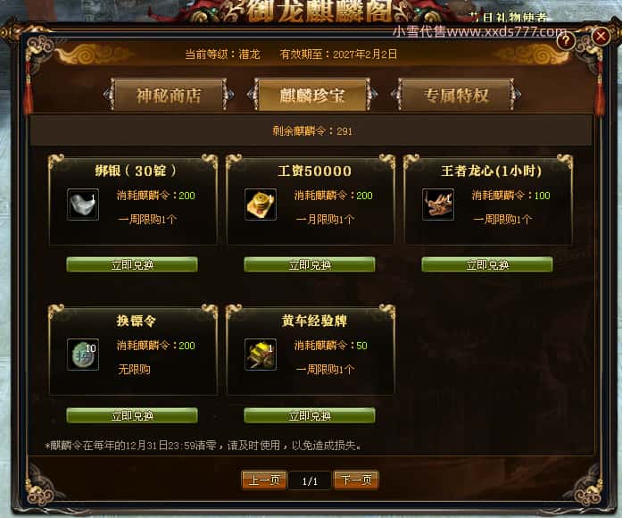The width and height of the screenshot is (622, 518).
Task: Redeem 绑银 (30锭) with 立即兑换
Action: tap(132, 264)
